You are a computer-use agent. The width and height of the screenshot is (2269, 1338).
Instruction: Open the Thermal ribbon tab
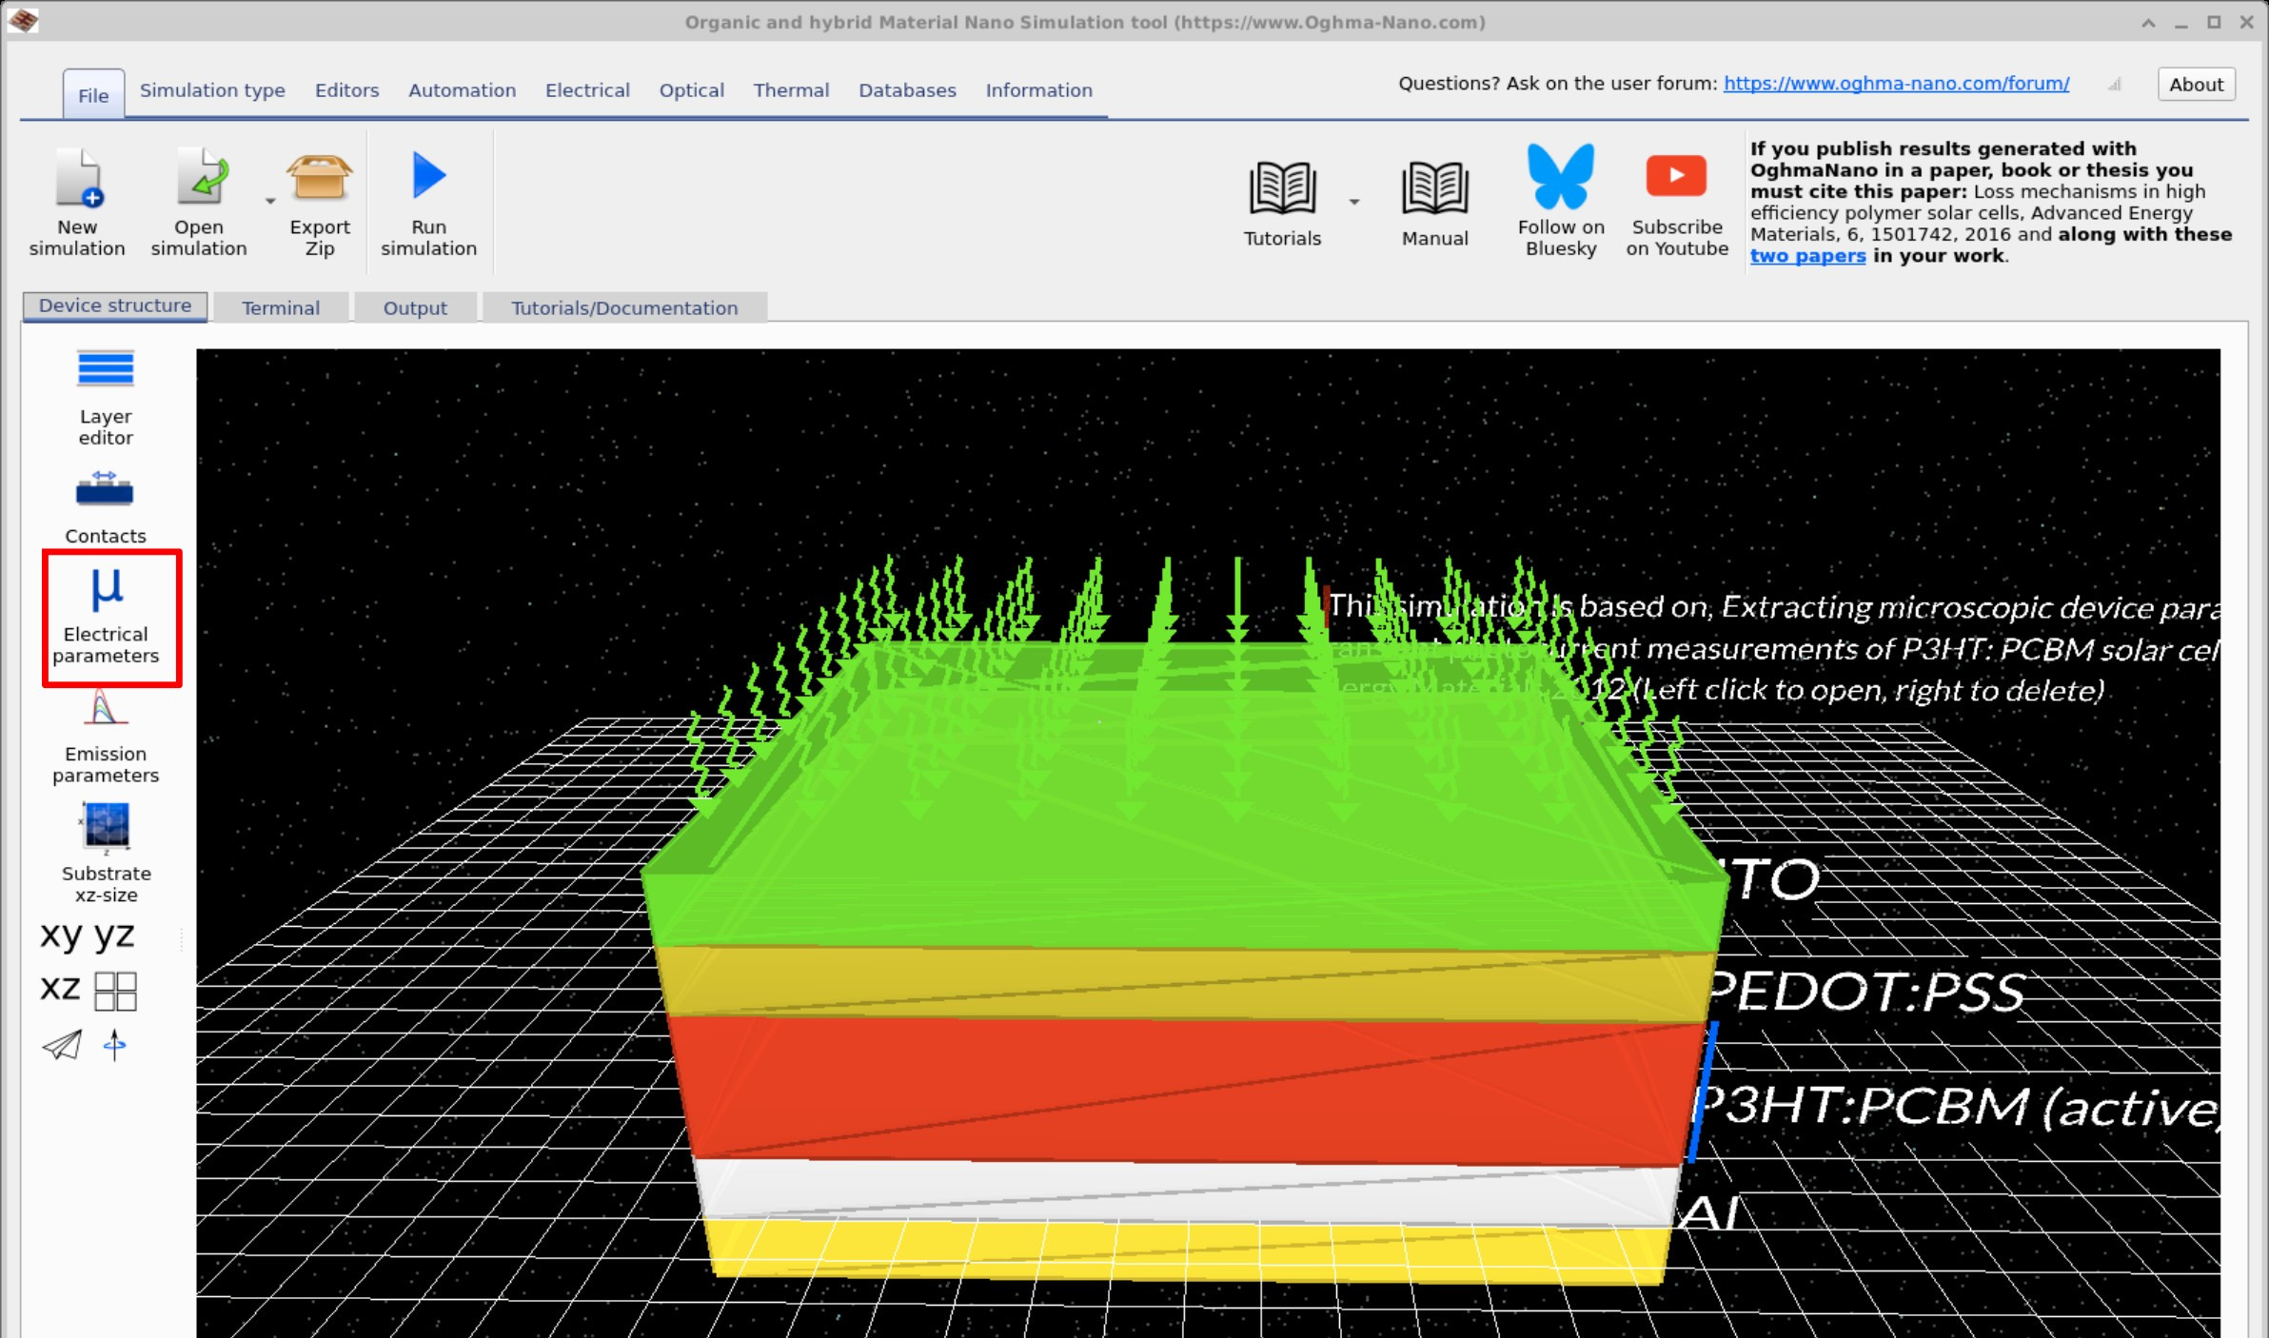coord(791,89)
